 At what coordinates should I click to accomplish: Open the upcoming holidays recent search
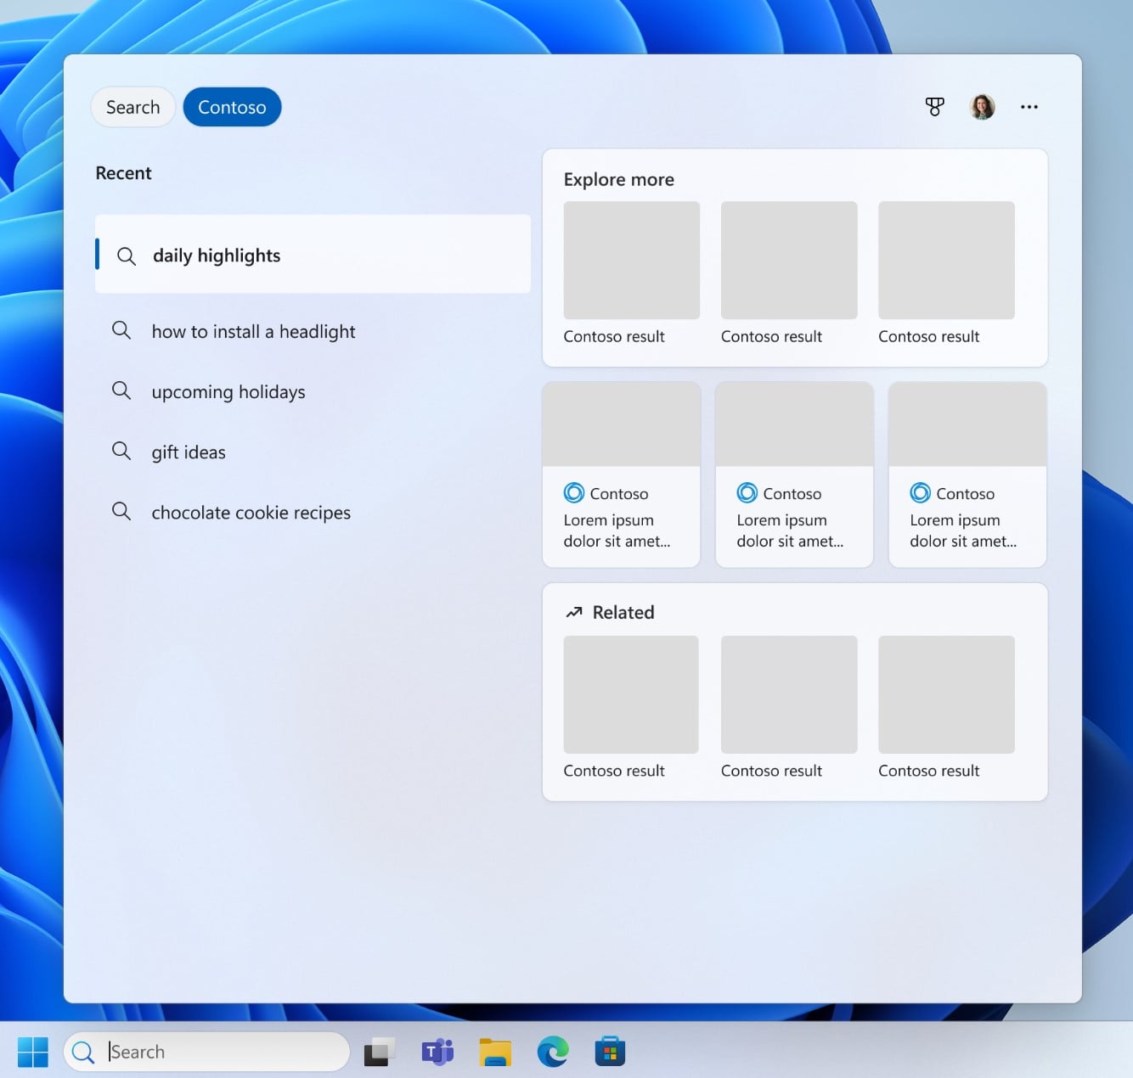[228, 392]
